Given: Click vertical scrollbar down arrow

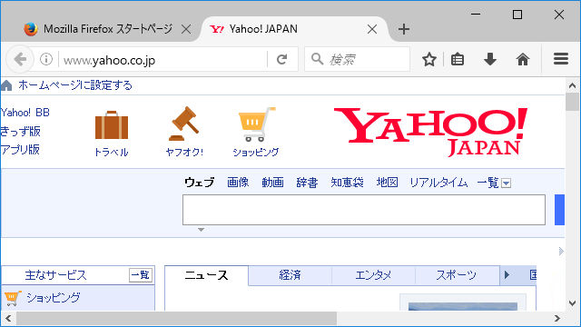Looking at the screenshot, I should [x=573, y=302].
